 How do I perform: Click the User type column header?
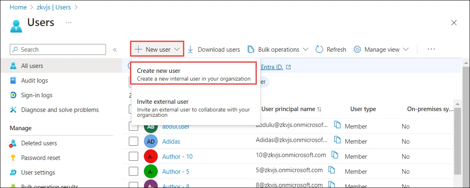point(363,109)
